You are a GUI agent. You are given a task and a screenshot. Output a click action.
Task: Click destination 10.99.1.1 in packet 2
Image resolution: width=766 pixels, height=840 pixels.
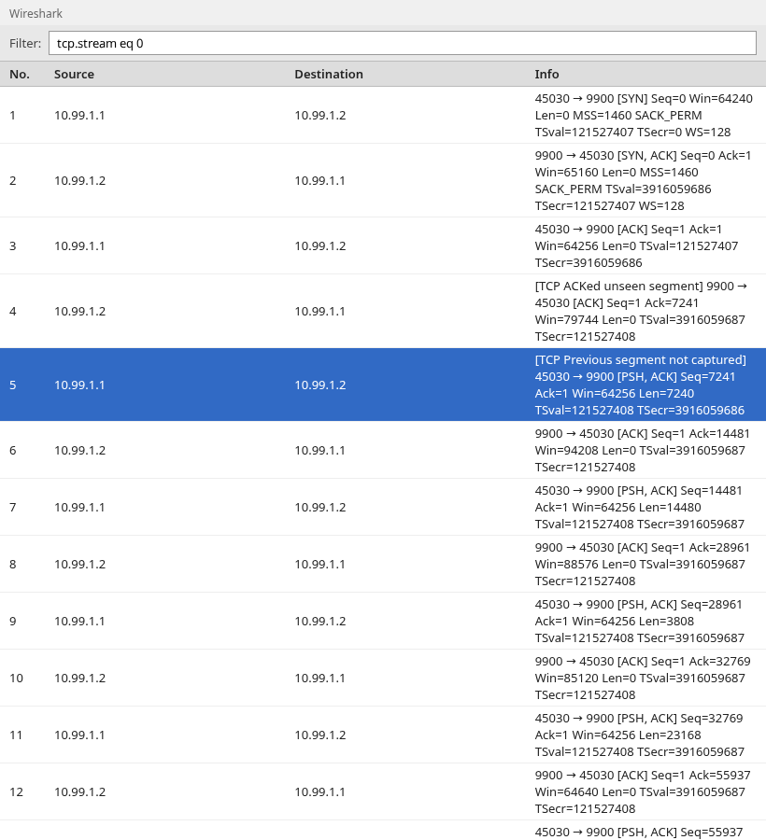click(x=319, y=180)
